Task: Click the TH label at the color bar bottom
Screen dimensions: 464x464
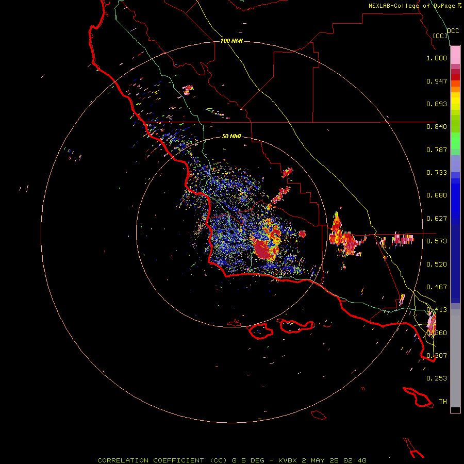Action: (443, 402)
